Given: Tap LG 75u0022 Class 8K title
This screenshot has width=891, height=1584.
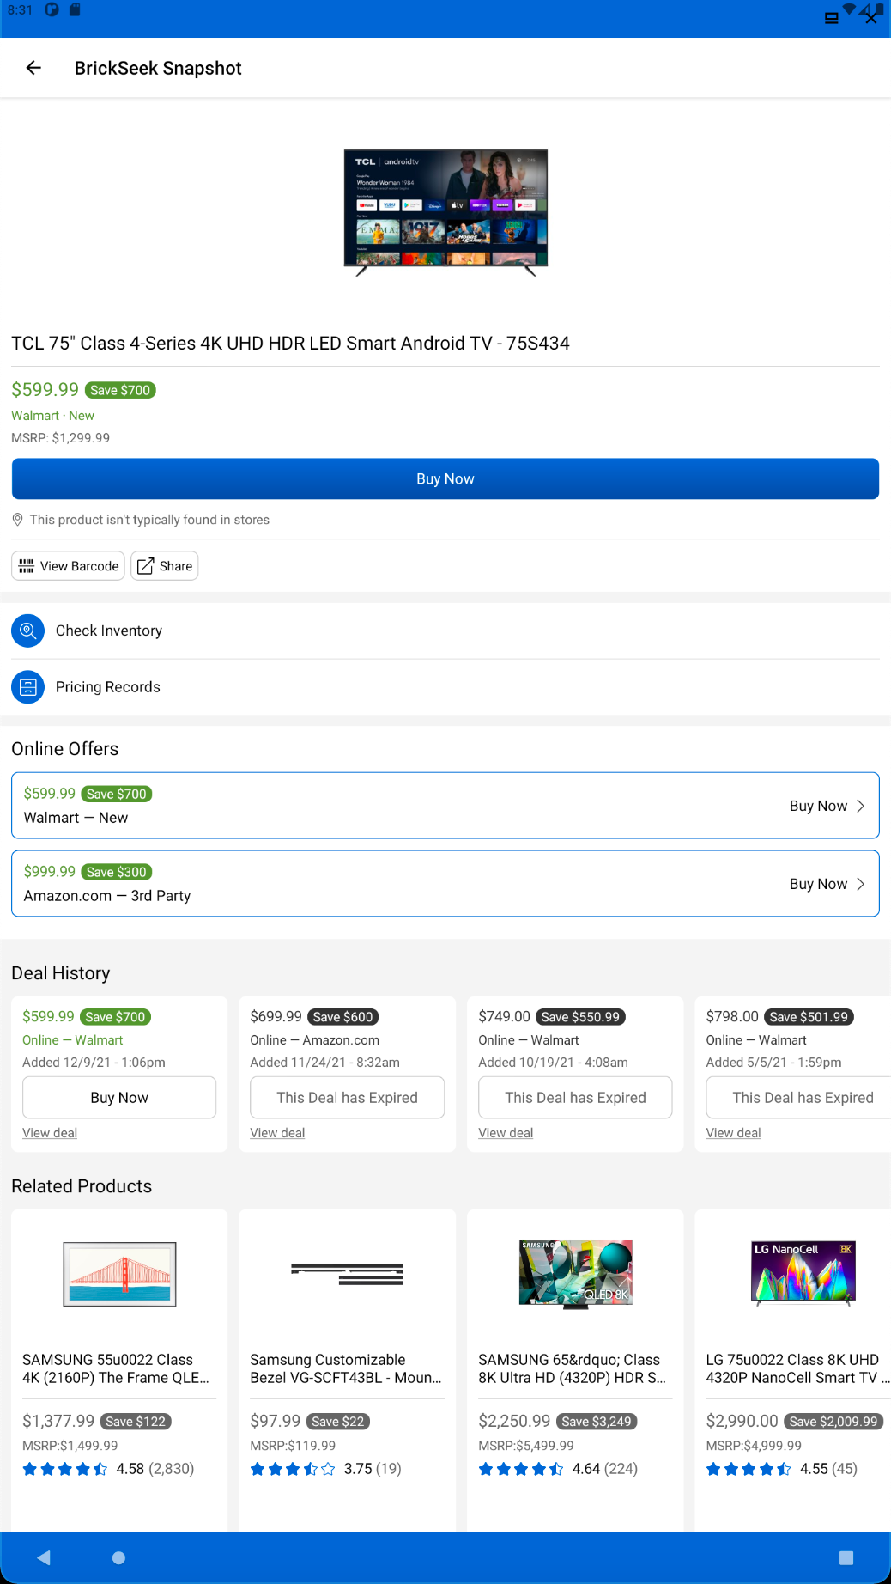Looking at the screenshot, I should tap(797, 1368).
